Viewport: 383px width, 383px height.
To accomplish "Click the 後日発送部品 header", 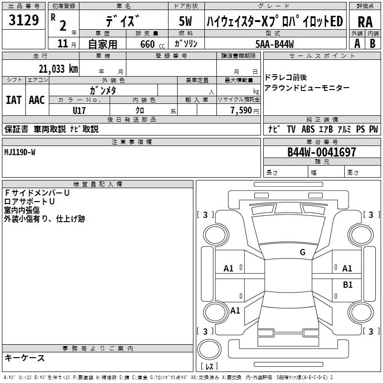I will click(132, 119).
